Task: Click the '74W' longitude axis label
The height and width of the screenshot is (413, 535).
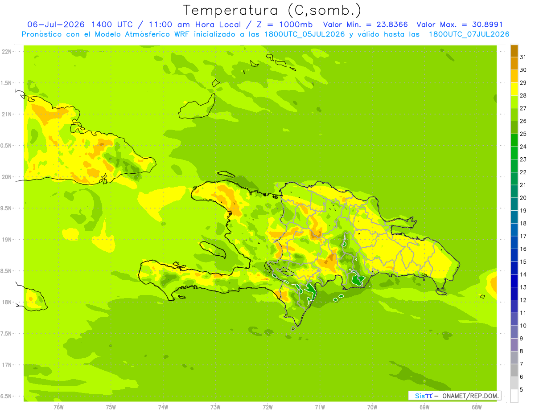Action: (163, 407)
